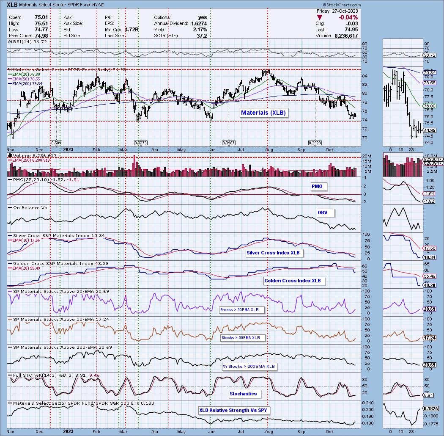Click the 0.509 cycle marker label

(56, 143)
